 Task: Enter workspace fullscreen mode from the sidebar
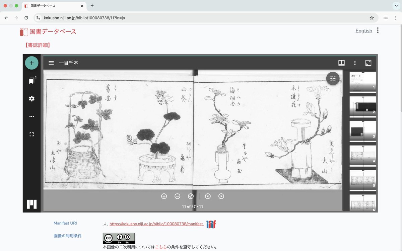coord(31,134)
